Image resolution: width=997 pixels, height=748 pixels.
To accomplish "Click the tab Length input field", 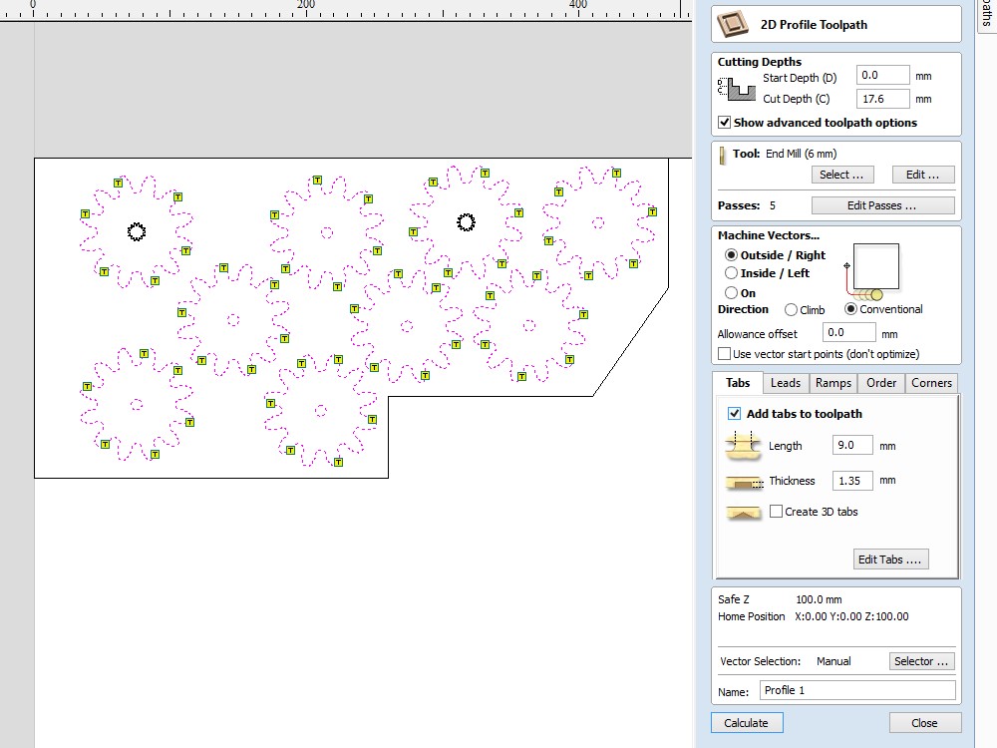I will pos(852,445).
